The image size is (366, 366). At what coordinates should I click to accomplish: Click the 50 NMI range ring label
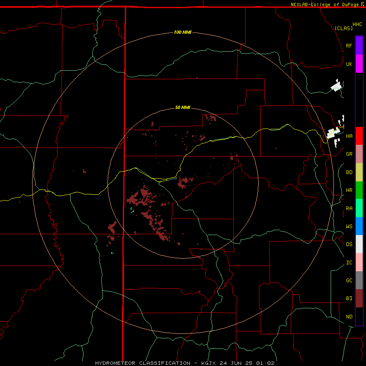point(183,107)
